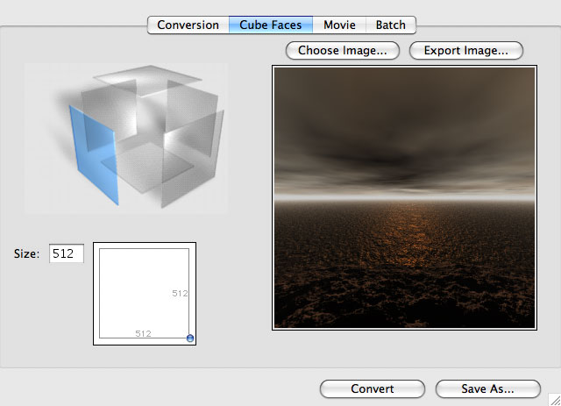Click the cloudy landscape face preview image

click(x=404, y=198)
